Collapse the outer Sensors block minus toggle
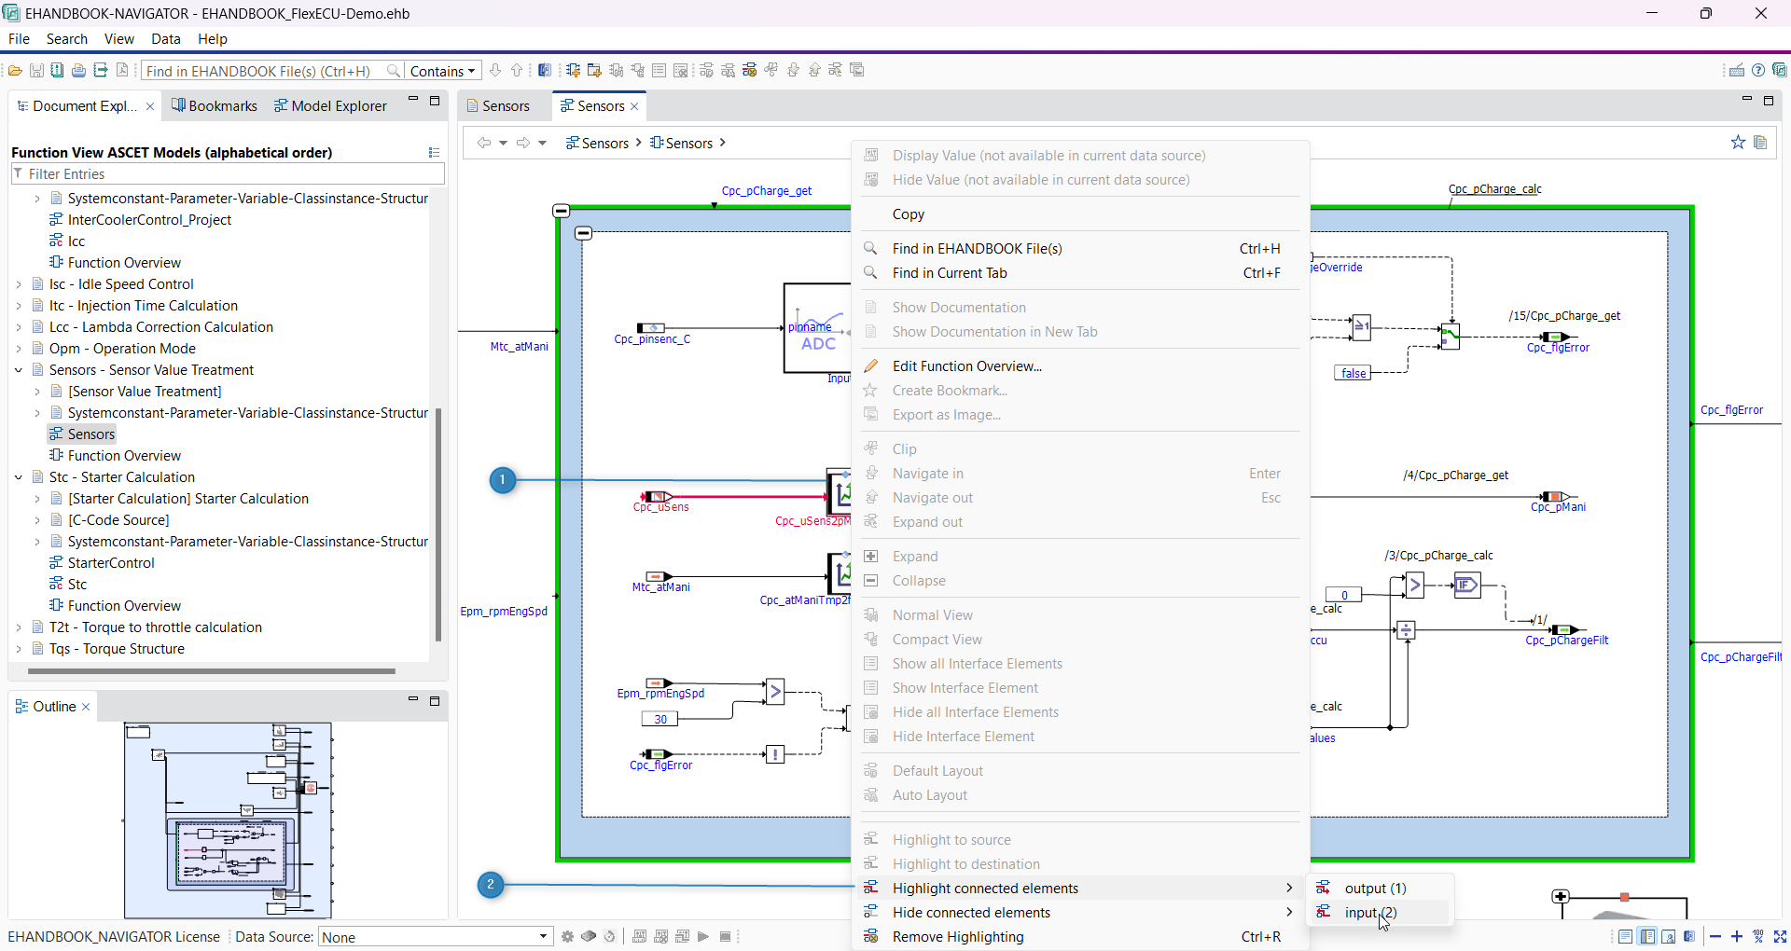This screenshot has width=1791, height=951. tap(562, 212)
